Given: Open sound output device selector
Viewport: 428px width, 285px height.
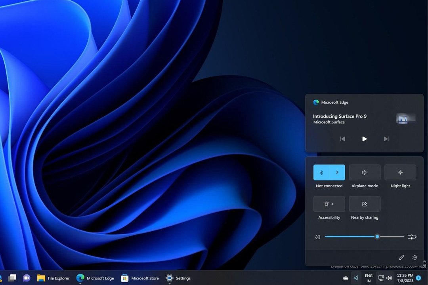Looking at the screenshot, I should click(412, 237).
